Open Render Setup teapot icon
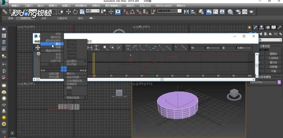Screen dimensions: 283x138 coord(238,12)
